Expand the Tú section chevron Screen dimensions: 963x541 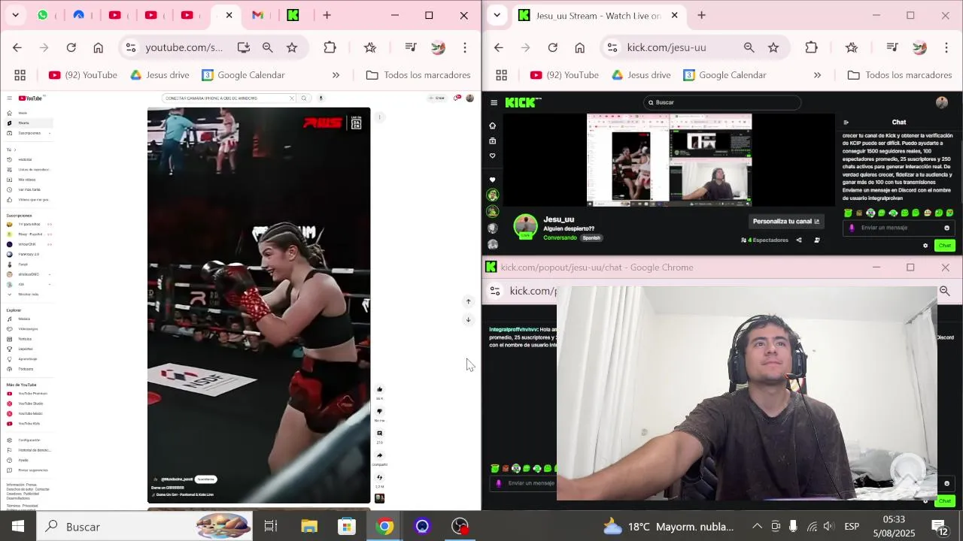pyautogui.click(x=14, y=150)
